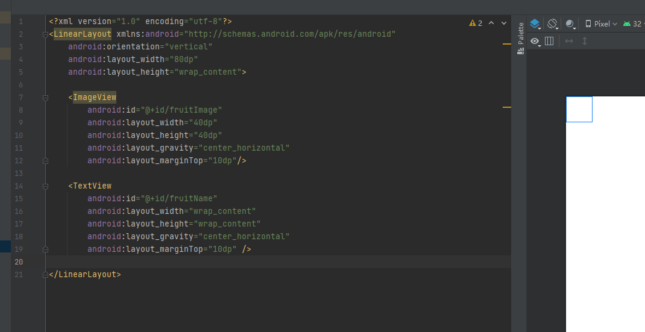Open the Pixel device dropdown

click(602, 24)
